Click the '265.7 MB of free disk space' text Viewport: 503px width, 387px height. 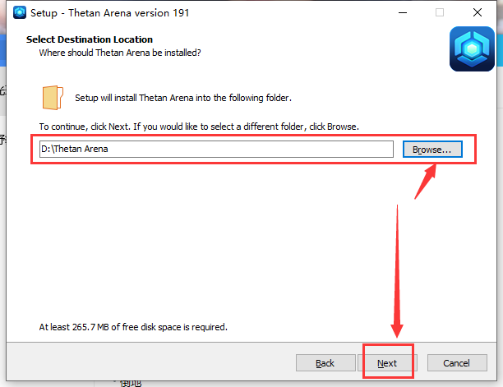(x=133, y=327)
